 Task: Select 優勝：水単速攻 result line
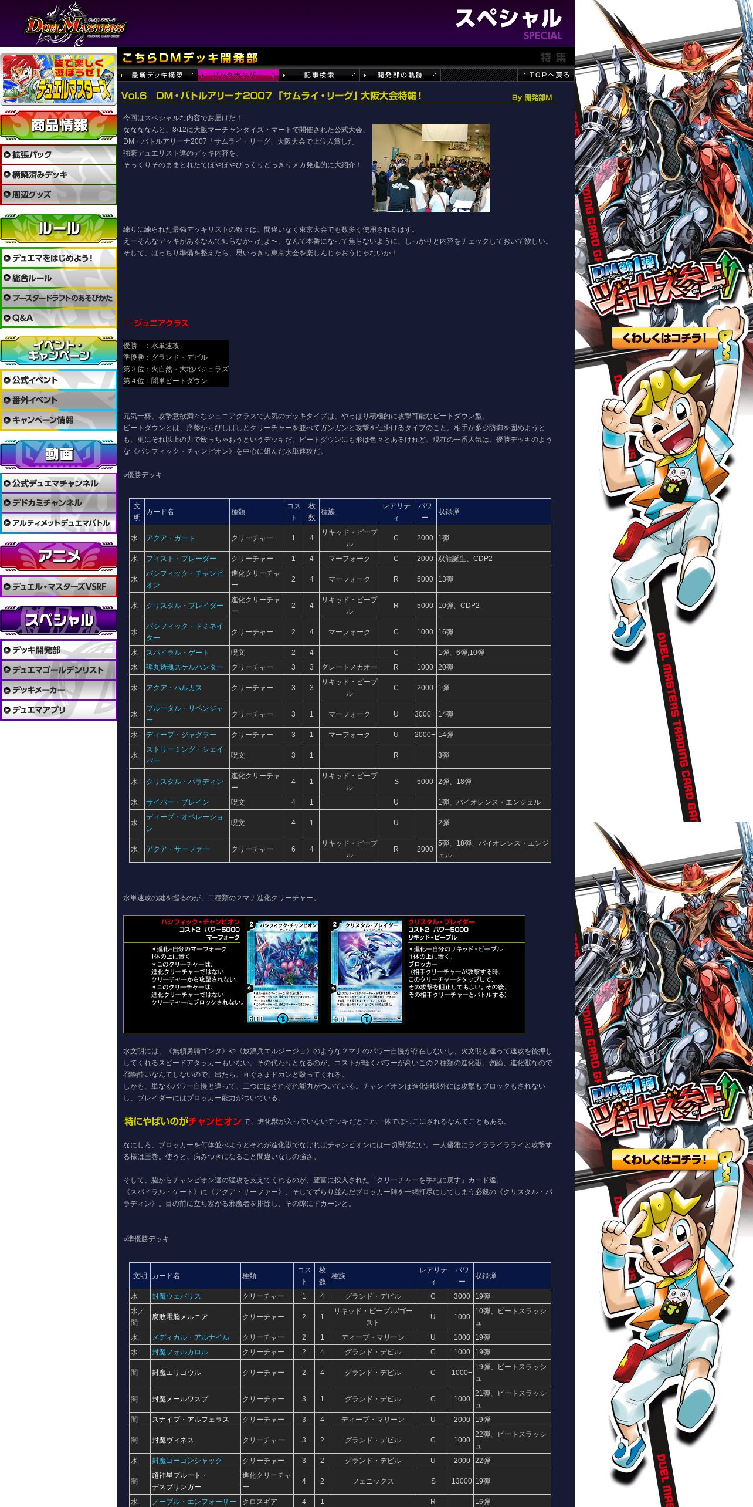(151, 346)
